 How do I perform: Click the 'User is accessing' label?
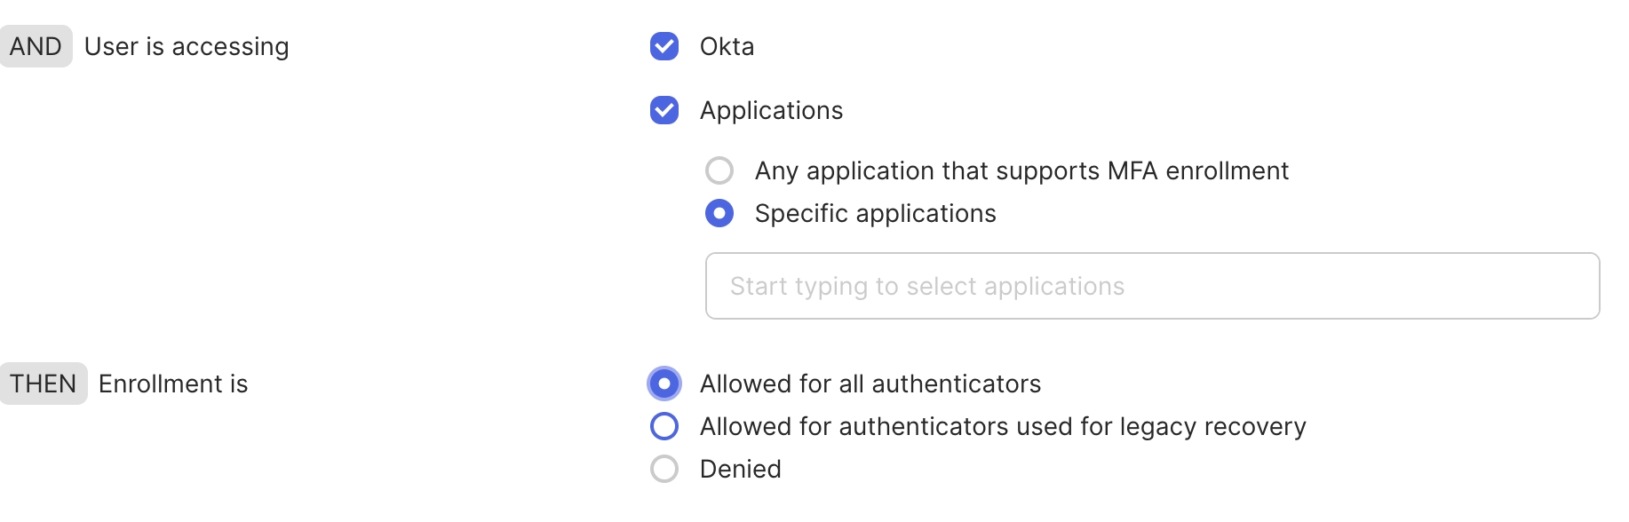[x=187, y=46]
